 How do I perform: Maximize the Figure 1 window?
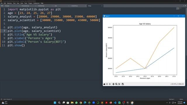(179, 16)
